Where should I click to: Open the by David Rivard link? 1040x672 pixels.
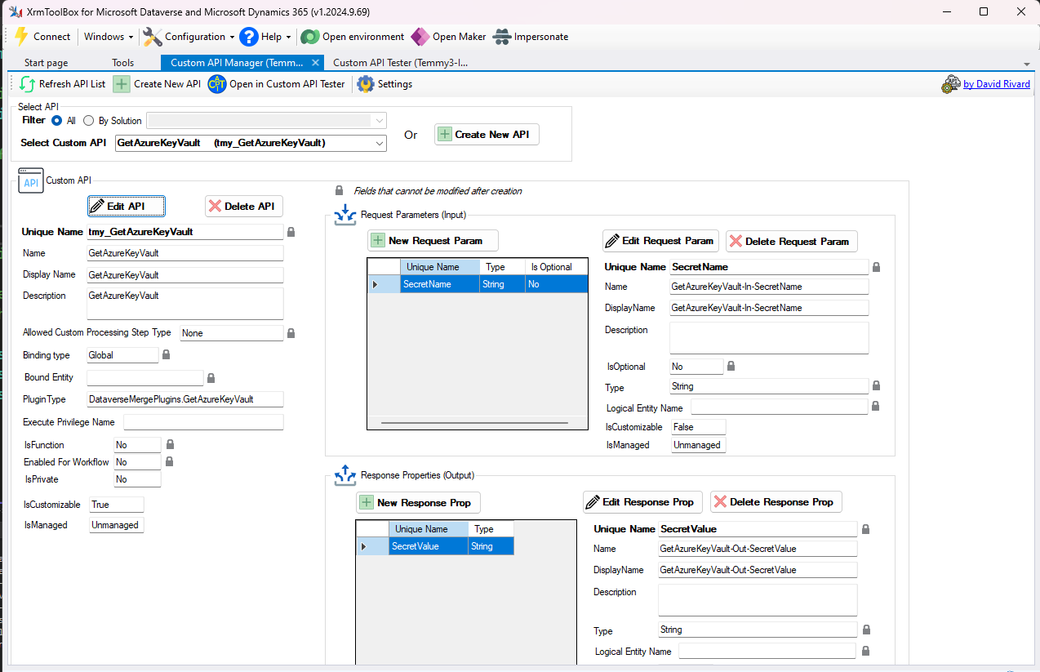coord(997,84)
